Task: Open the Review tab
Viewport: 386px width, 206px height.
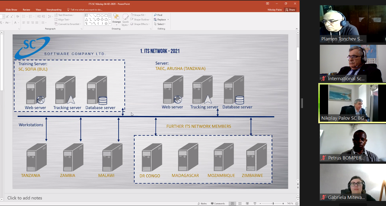Action: pyautogui.click(x=26, y=10)
